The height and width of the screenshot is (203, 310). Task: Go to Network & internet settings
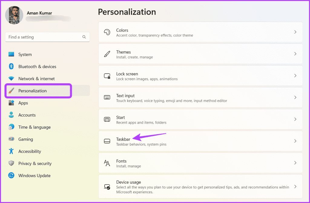tap(36, 78)
